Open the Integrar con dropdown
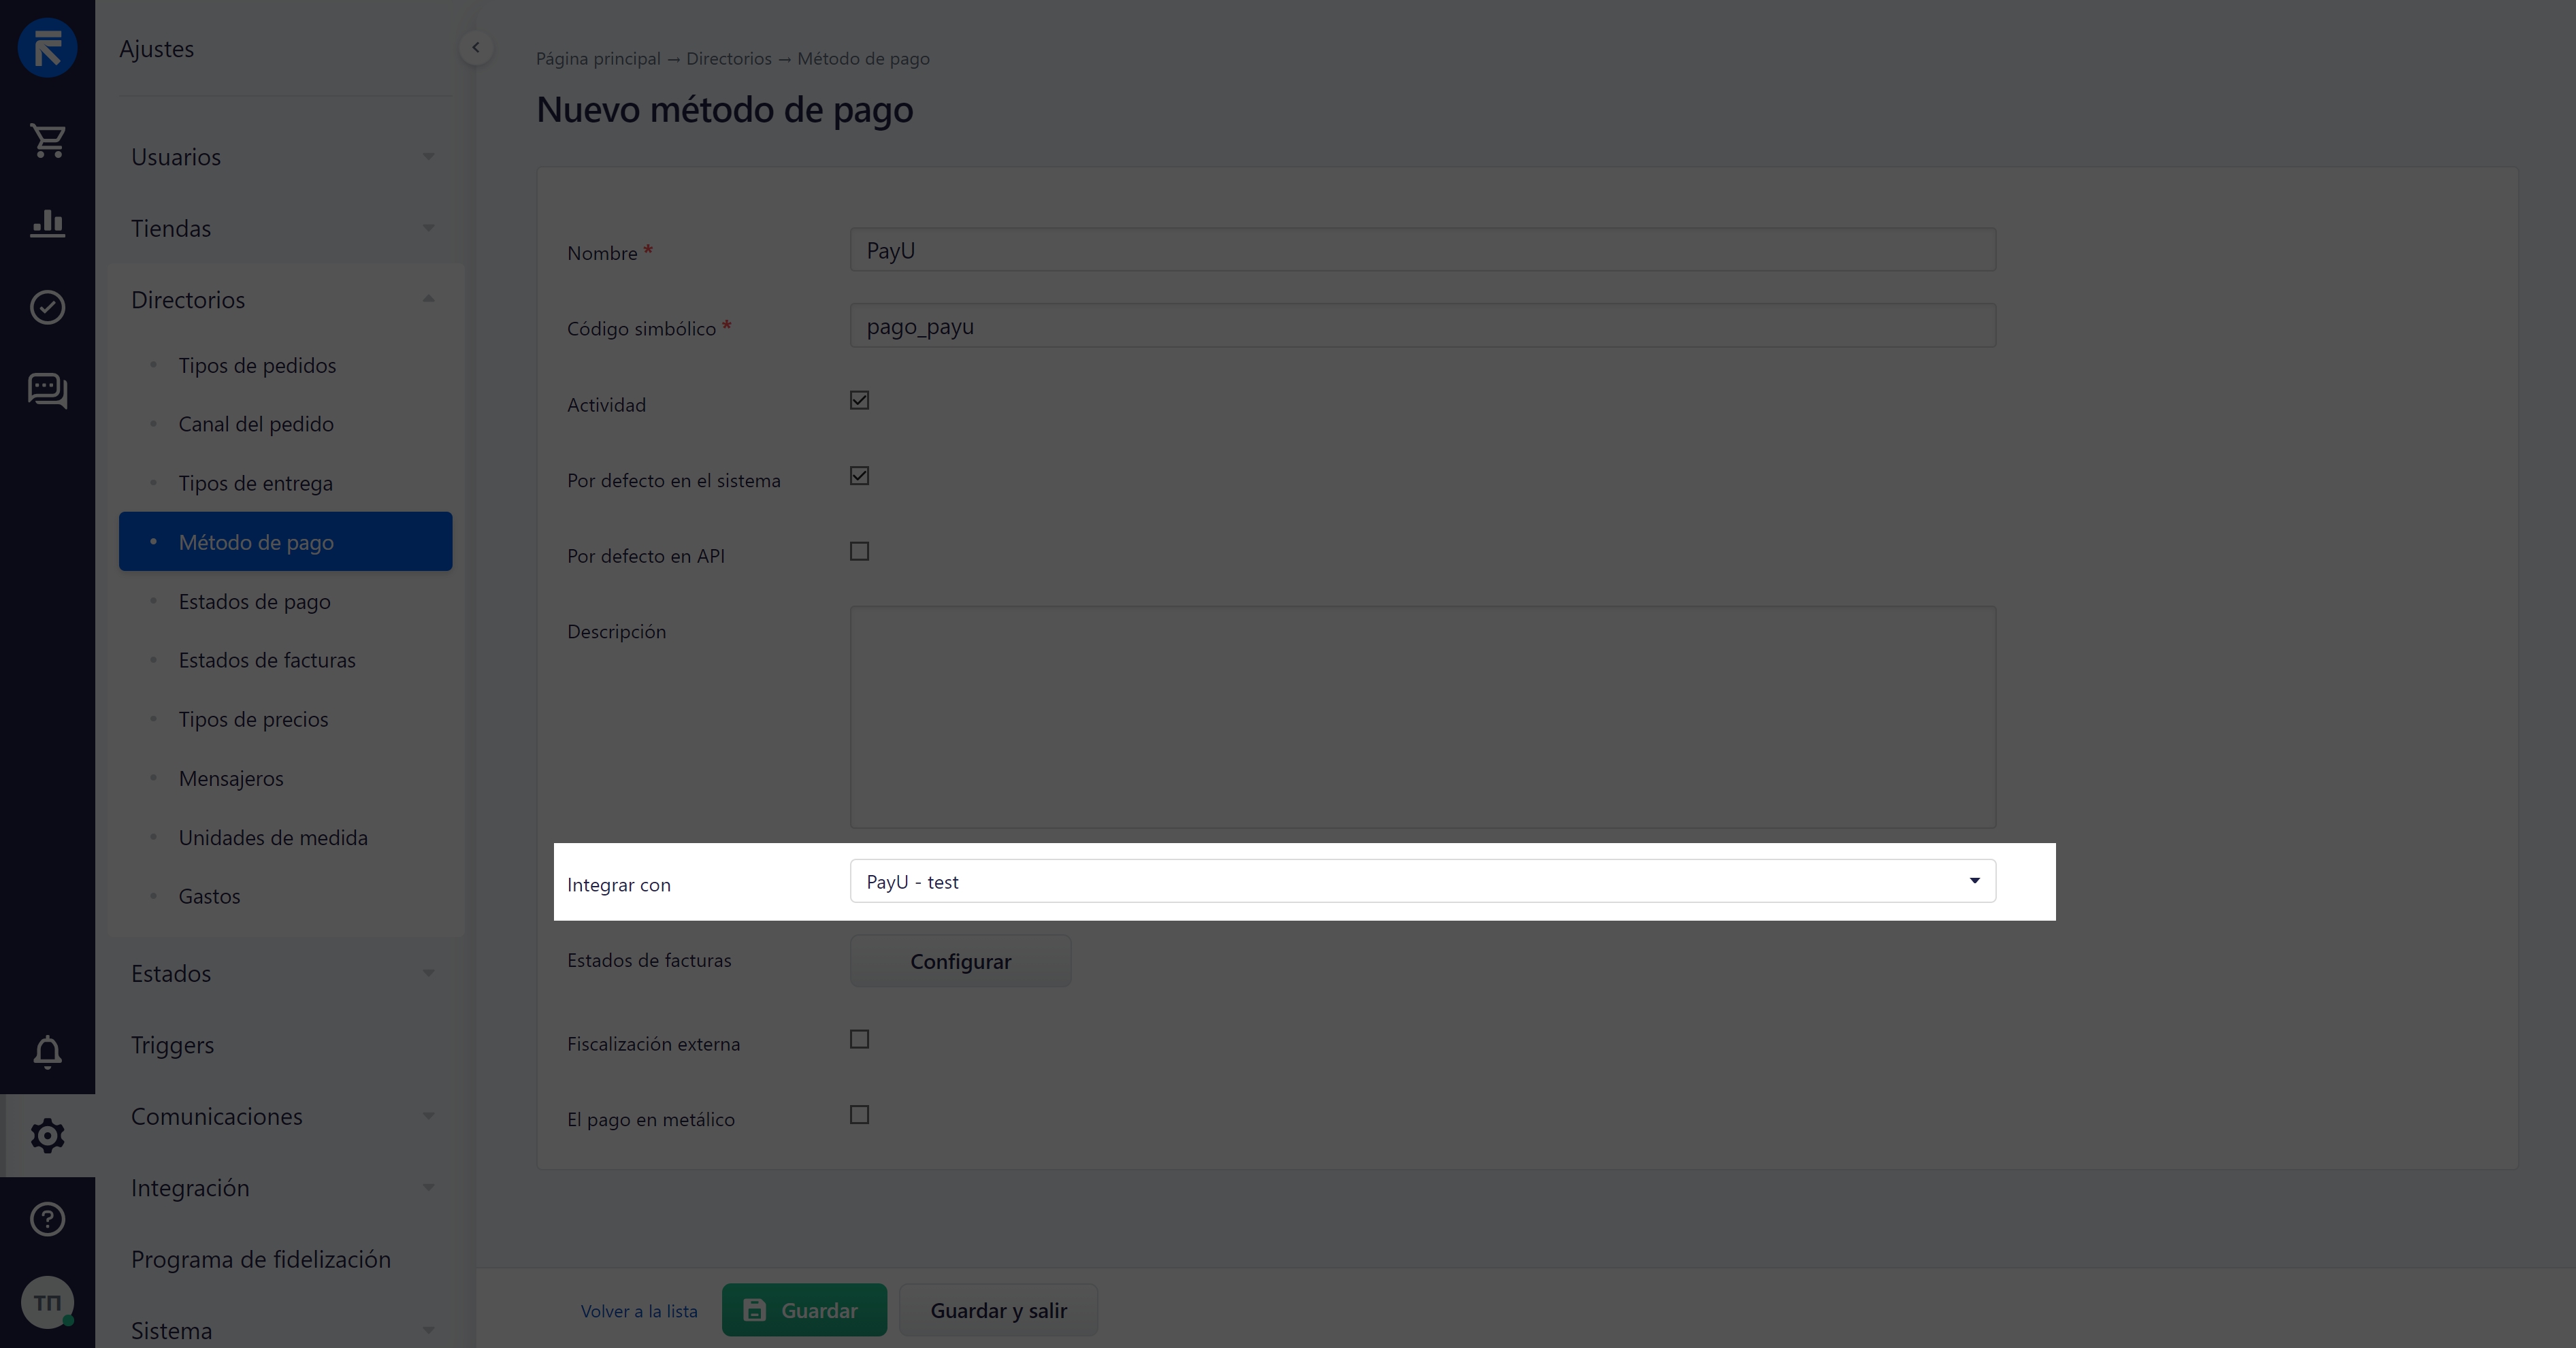 [x=1422, y=881]
